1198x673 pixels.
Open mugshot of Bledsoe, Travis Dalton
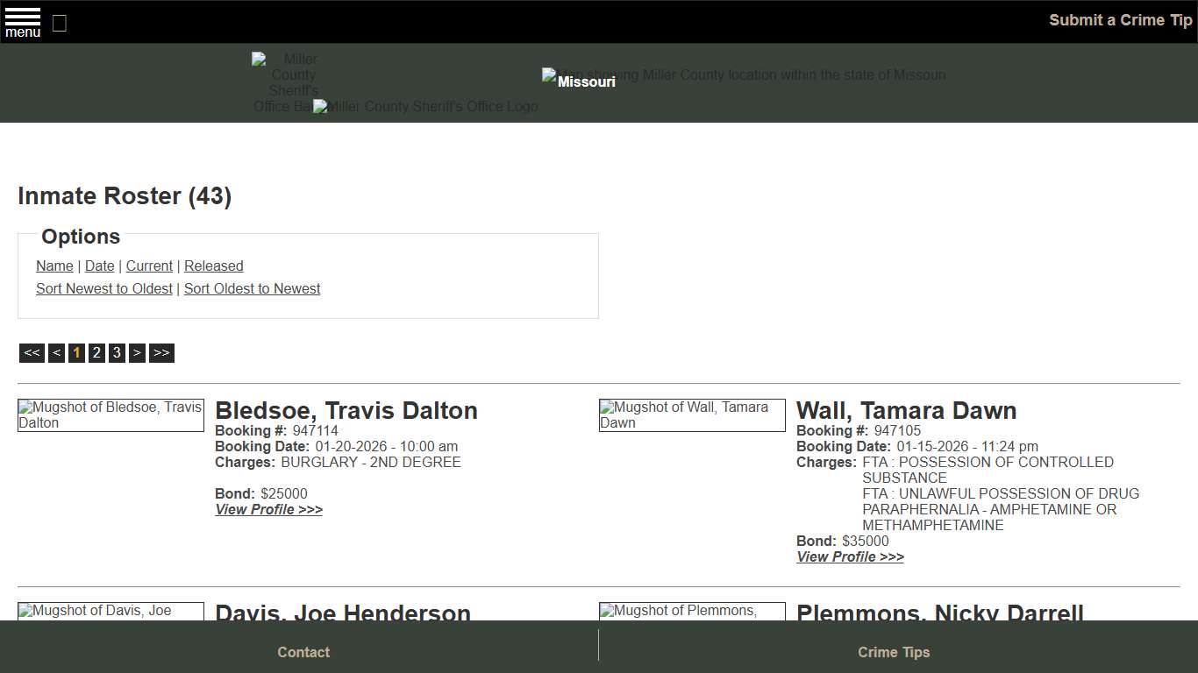pyautogui.click(x=111, y=414)
